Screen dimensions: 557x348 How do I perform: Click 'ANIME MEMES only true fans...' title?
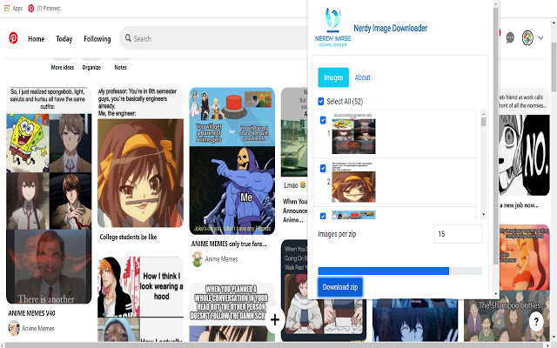(x=229, y=244)
